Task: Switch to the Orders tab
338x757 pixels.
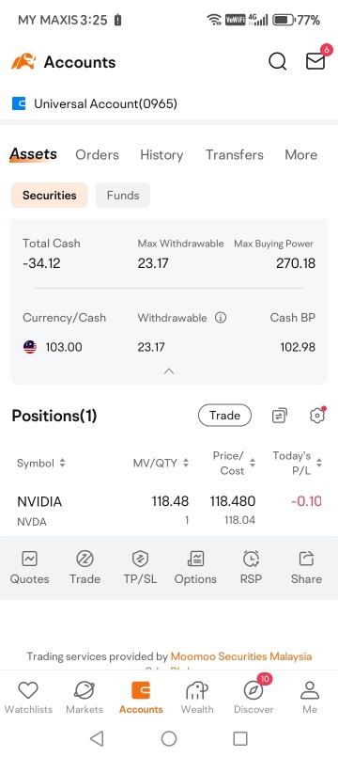Action: (97, 154)
